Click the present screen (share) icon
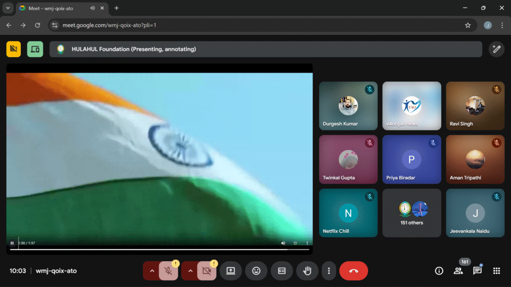Image resolution: width=511 pixels, height=287 pixels. click(x=231, y=271)
